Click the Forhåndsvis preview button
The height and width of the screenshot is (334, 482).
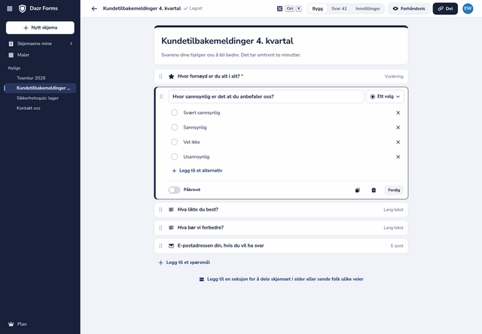pos(409,8)
